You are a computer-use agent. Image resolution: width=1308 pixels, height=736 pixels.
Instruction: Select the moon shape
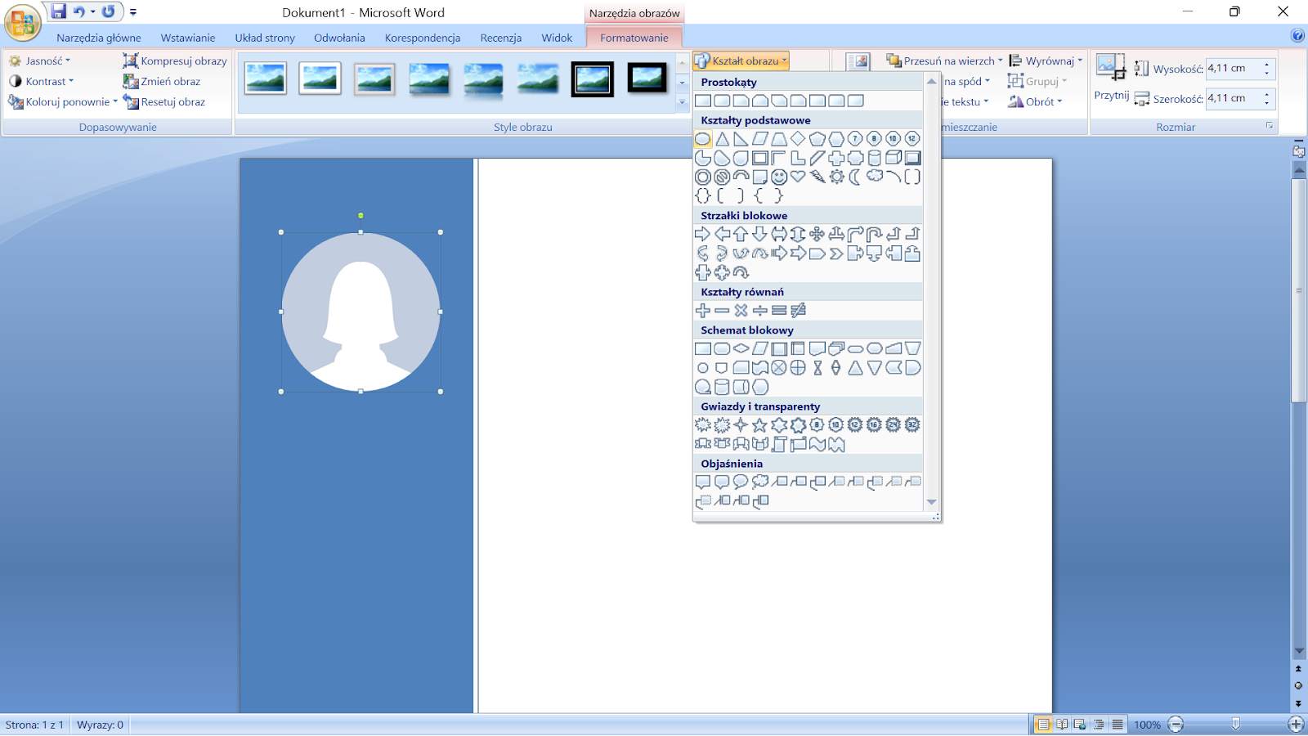click(855, 177)
